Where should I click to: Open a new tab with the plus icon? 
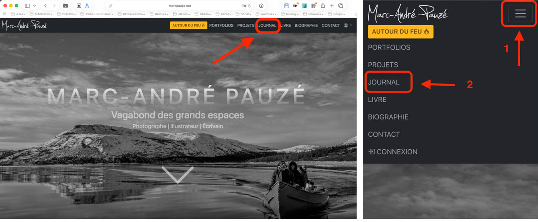click(332, 6)
